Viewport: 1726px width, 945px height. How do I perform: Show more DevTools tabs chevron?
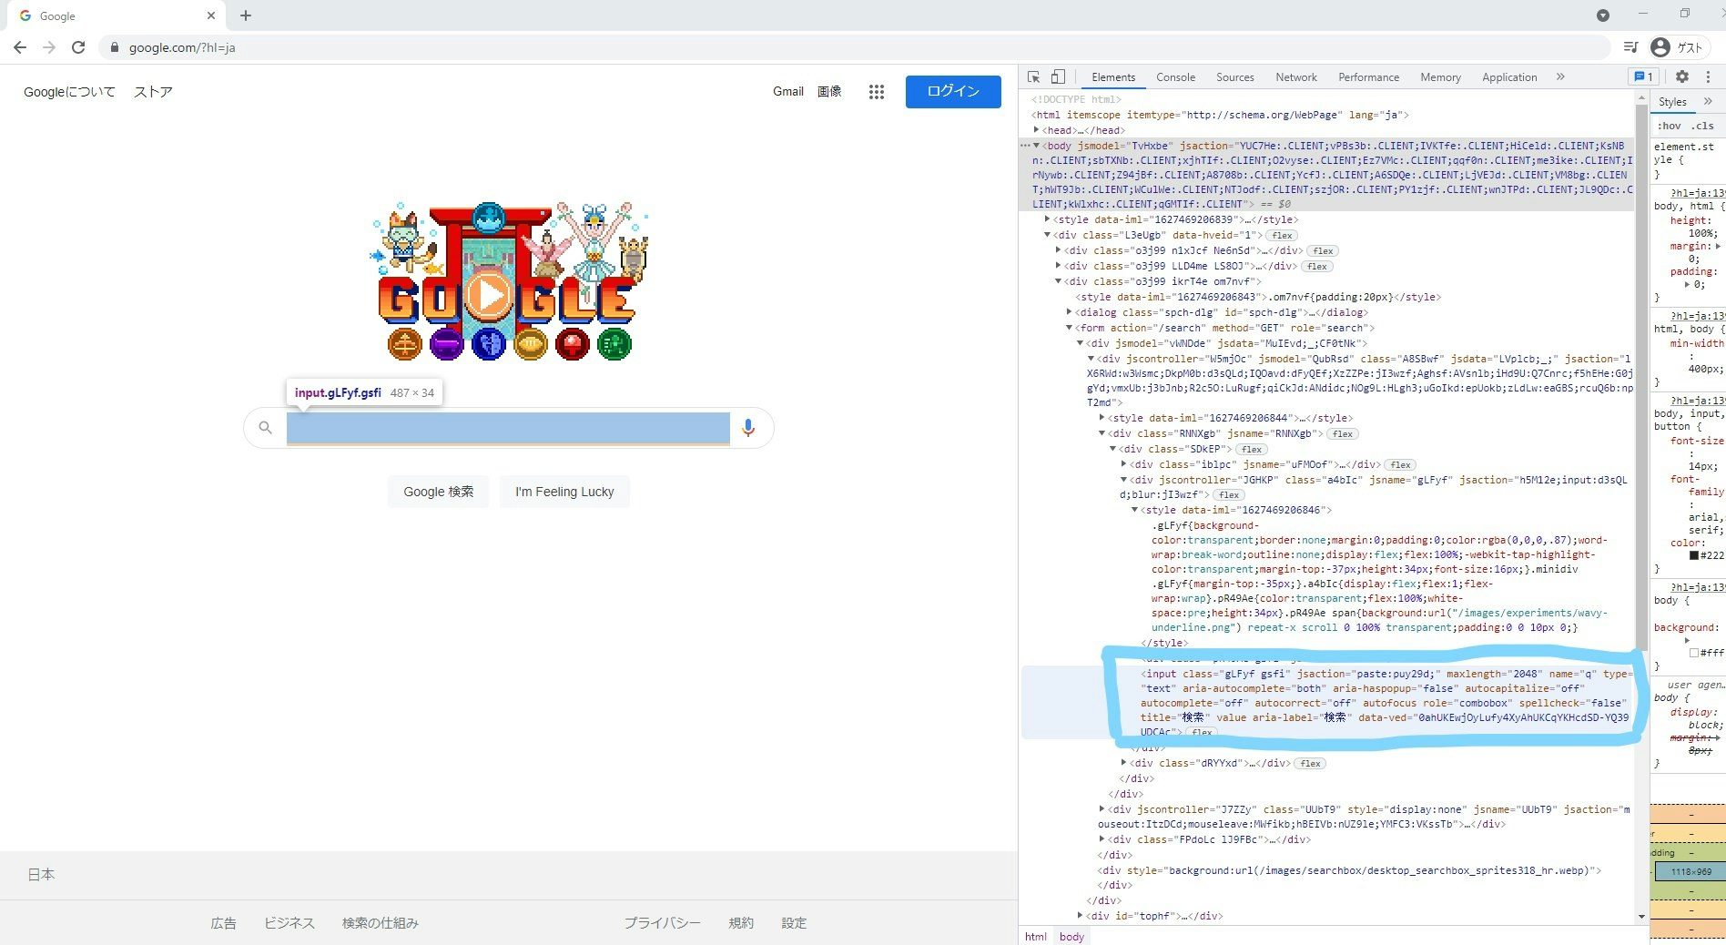[x=1560, y=77]
